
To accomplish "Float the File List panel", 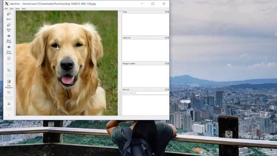I will pos(166,90).
